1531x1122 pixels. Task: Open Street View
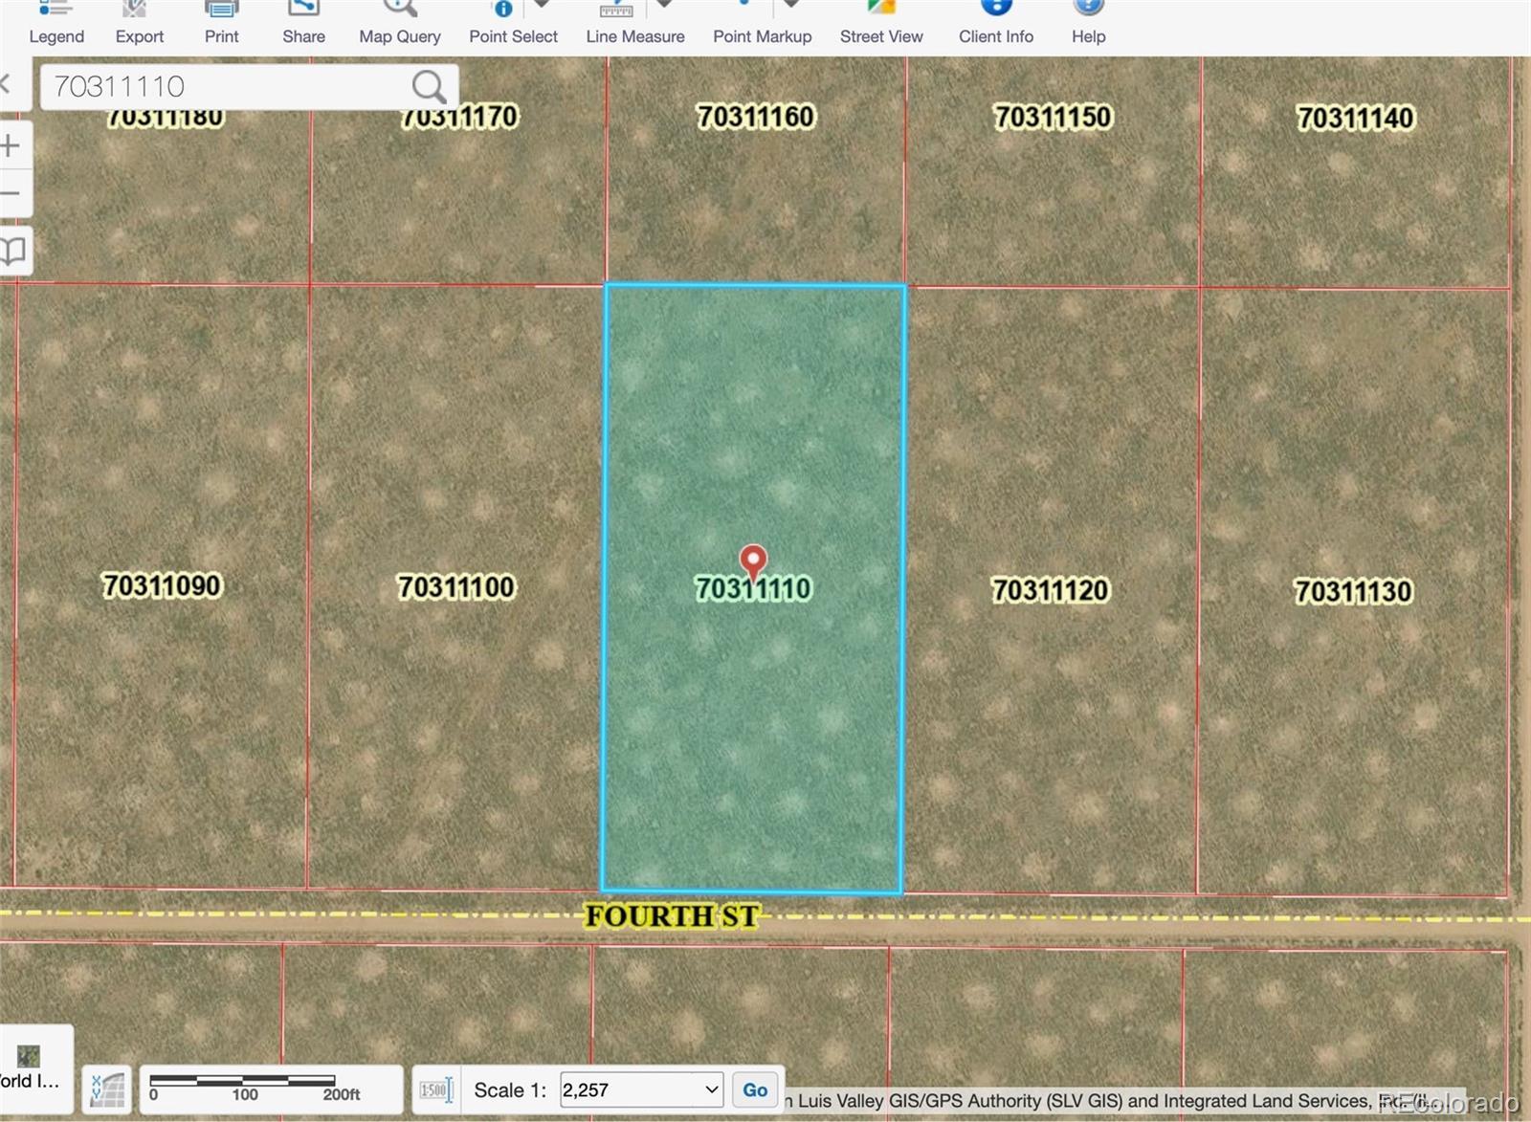(881, 24)
